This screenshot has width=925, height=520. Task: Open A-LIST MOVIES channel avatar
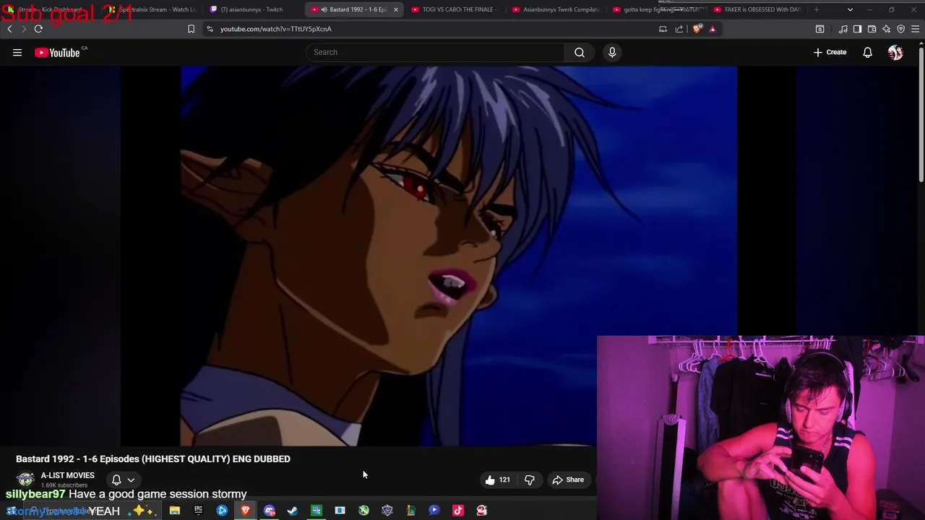pos(25,479)
